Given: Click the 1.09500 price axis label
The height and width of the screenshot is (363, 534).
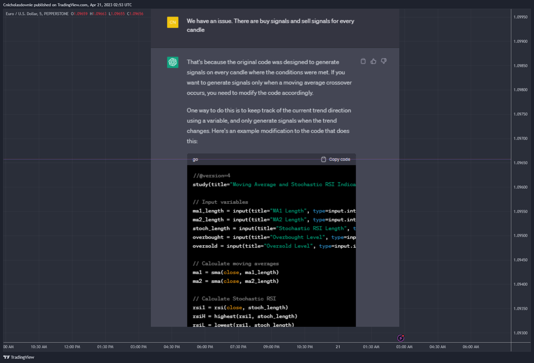Looking at the screenshot, I should pyautogui.click(x=520, y=236).
